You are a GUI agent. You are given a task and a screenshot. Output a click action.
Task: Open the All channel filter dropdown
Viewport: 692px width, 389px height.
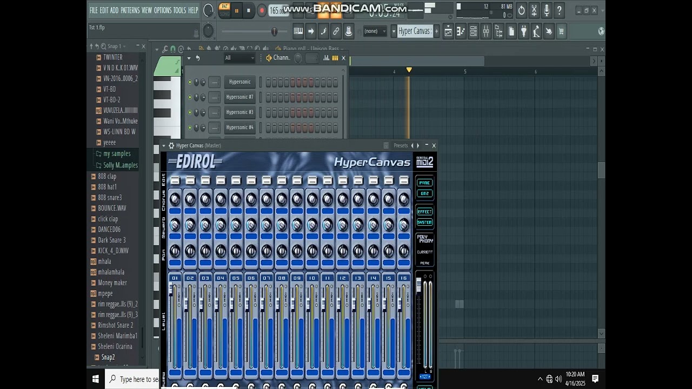(239, 58)
